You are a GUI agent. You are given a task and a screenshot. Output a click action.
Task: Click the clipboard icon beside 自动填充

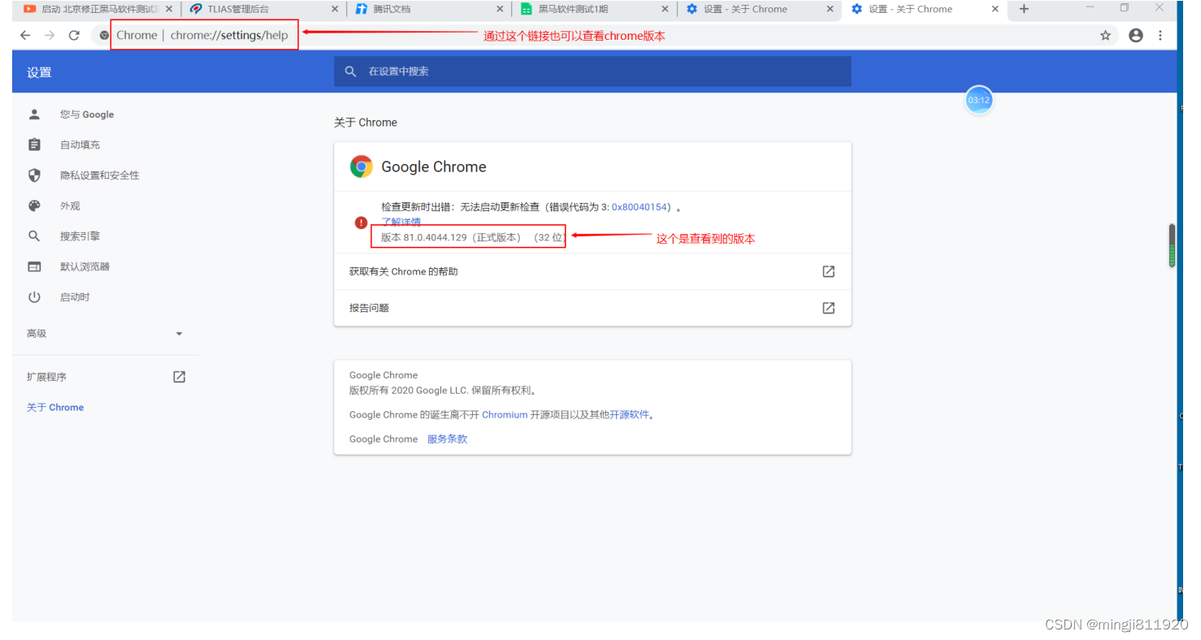(x=34, y=145)
